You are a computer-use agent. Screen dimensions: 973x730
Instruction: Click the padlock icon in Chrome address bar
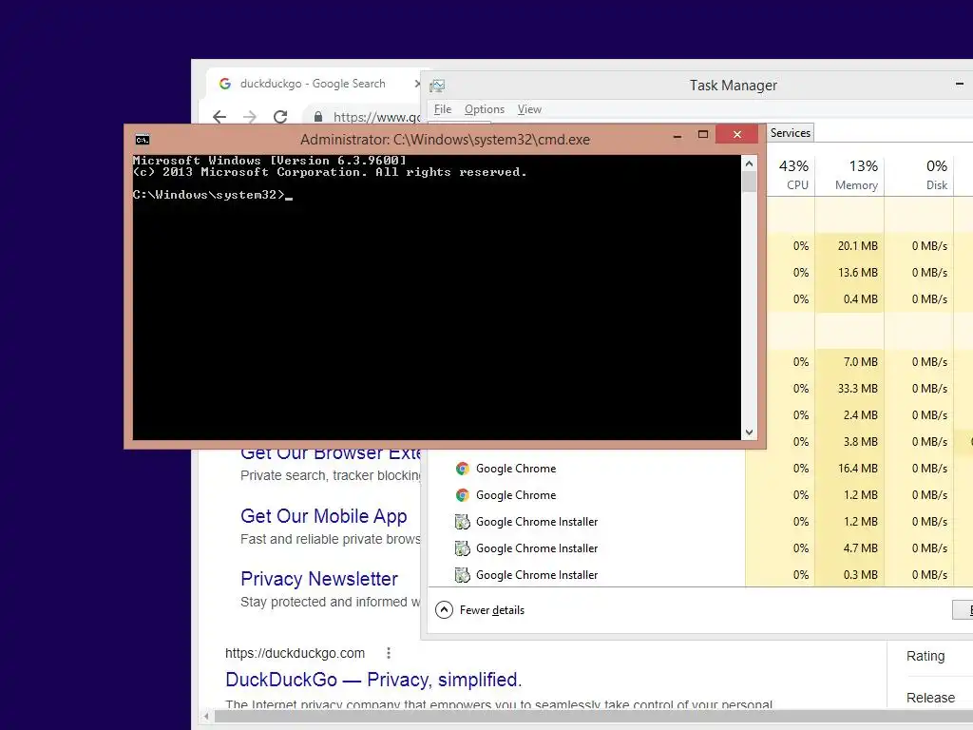click(317, 116)
